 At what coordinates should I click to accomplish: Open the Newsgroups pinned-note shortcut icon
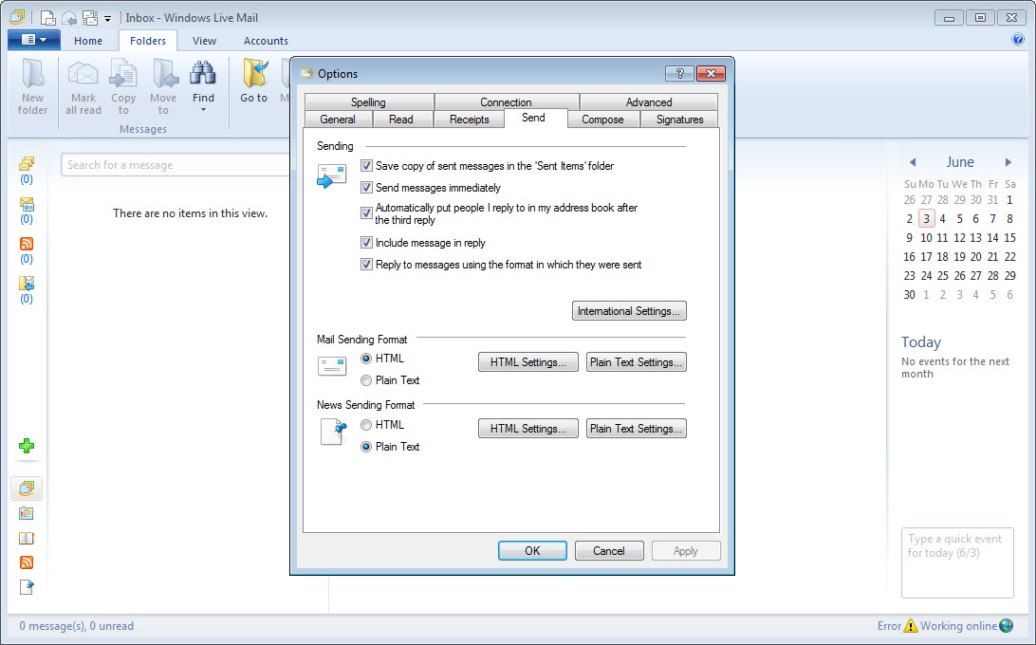27,587
